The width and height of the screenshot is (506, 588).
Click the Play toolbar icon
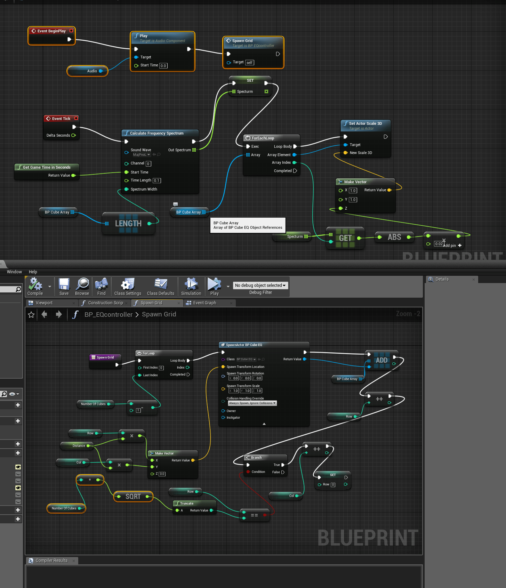(x=214, y=284)
